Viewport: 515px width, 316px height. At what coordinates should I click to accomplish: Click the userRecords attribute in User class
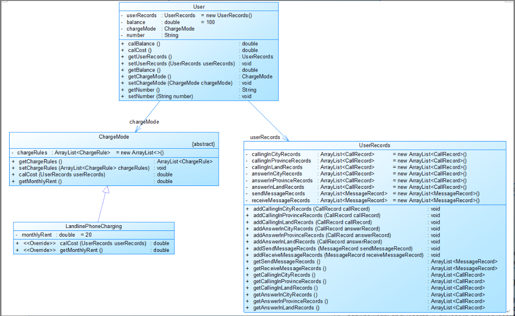click(186, 15)
